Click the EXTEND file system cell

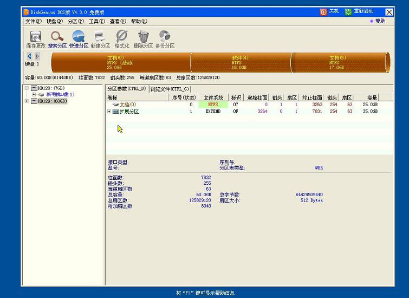pyautogui.click(x=213, y=111)
